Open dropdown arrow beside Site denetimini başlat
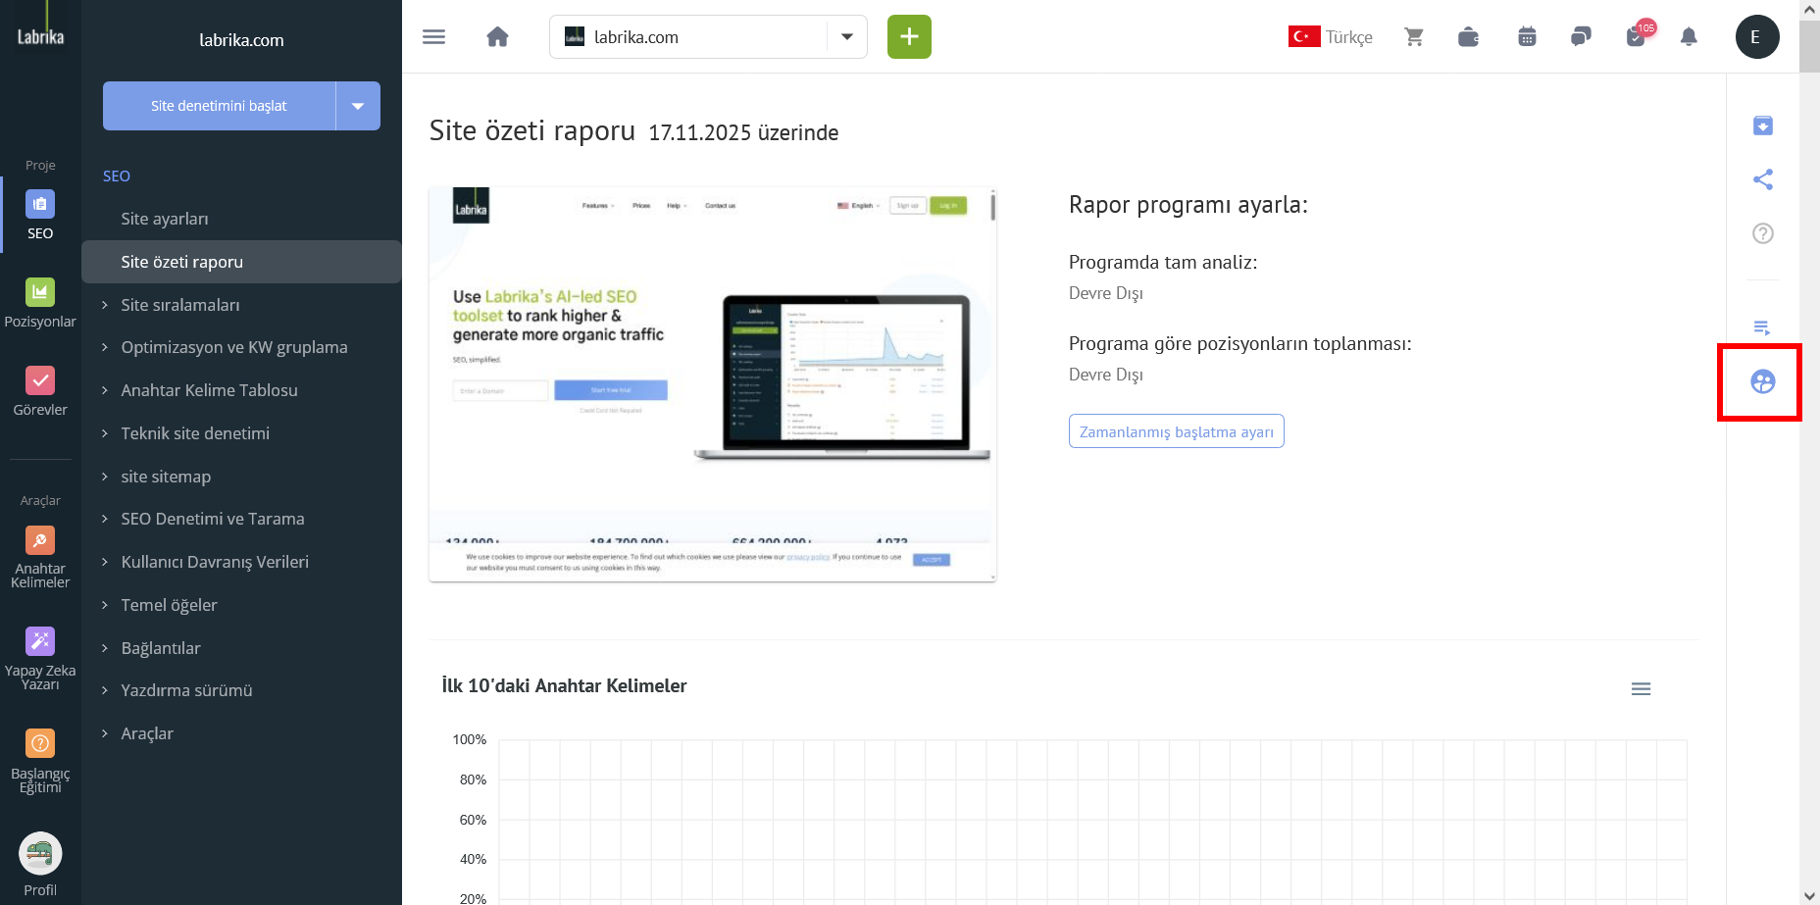The height and width of the screenshot is (905, 1820). pos(358,106)
